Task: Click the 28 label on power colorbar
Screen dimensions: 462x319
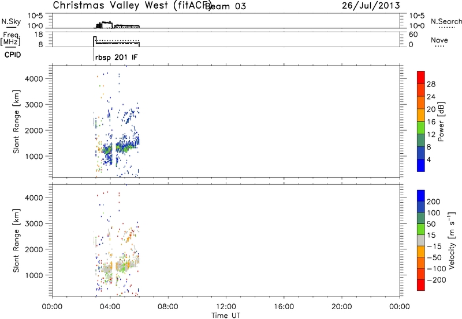Action: (431, 84)
